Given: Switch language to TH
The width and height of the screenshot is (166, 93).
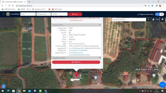Looking at the screenshot, I should pos(157,14).
